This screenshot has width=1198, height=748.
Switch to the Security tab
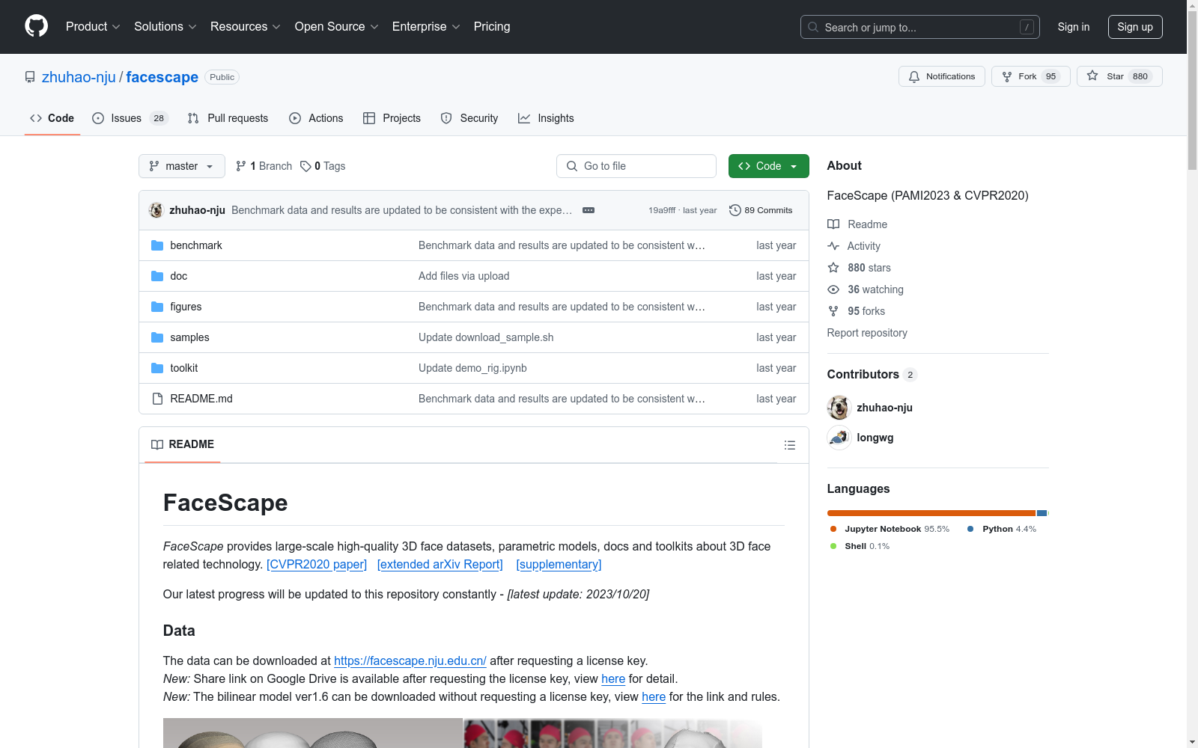tap(469, 118)
